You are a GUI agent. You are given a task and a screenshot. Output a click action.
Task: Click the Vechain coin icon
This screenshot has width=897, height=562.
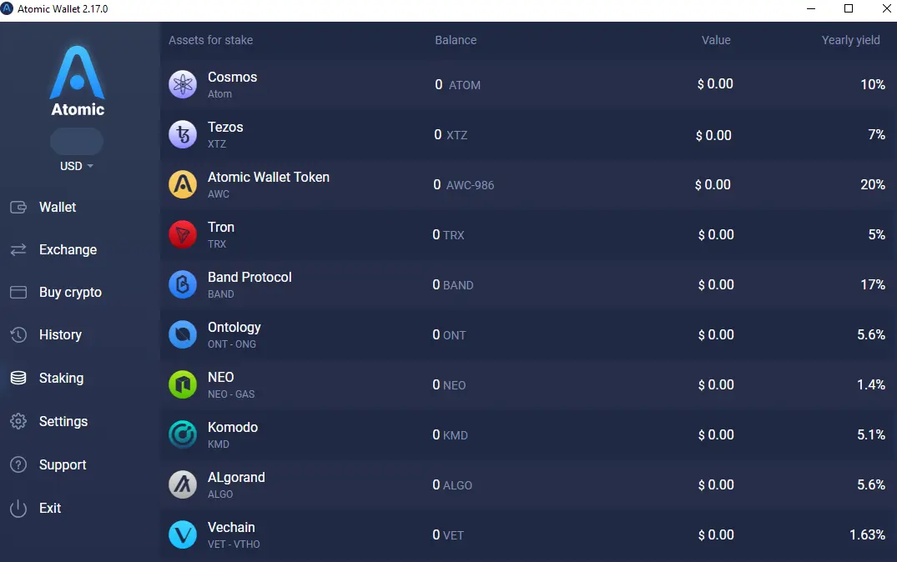coord(183,534)
